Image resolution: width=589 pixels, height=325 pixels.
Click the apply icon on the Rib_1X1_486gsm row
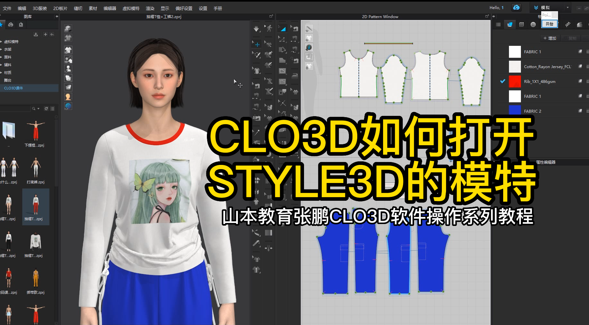[580, 81]
